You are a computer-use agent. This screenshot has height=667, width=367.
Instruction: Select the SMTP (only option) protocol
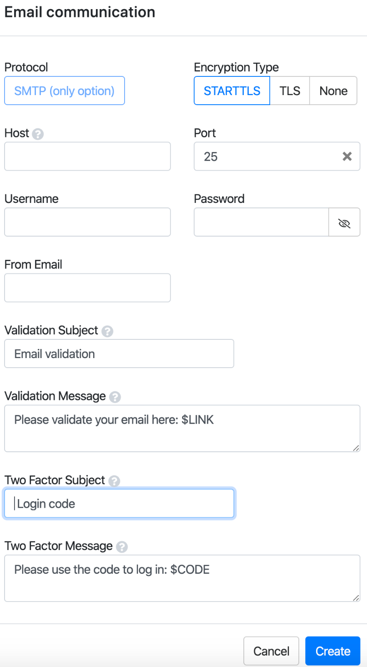coord(65,91)
